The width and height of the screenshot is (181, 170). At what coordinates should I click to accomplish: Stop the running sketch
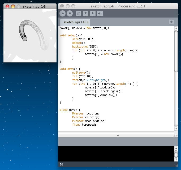pos(70,13)
